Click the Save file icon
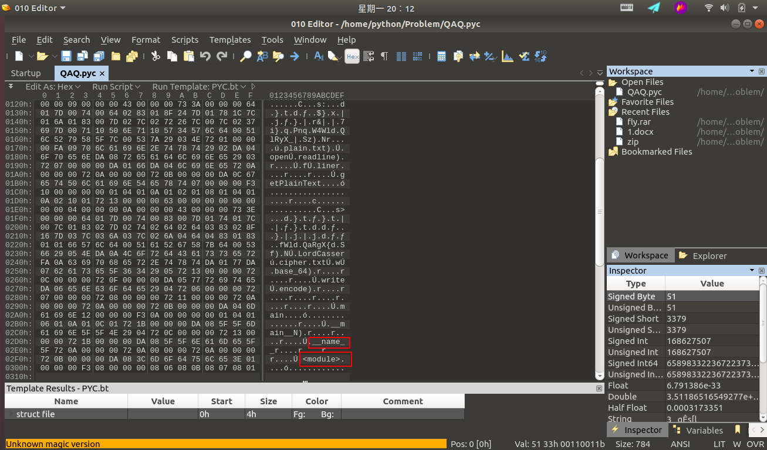 tap(66, 56)
